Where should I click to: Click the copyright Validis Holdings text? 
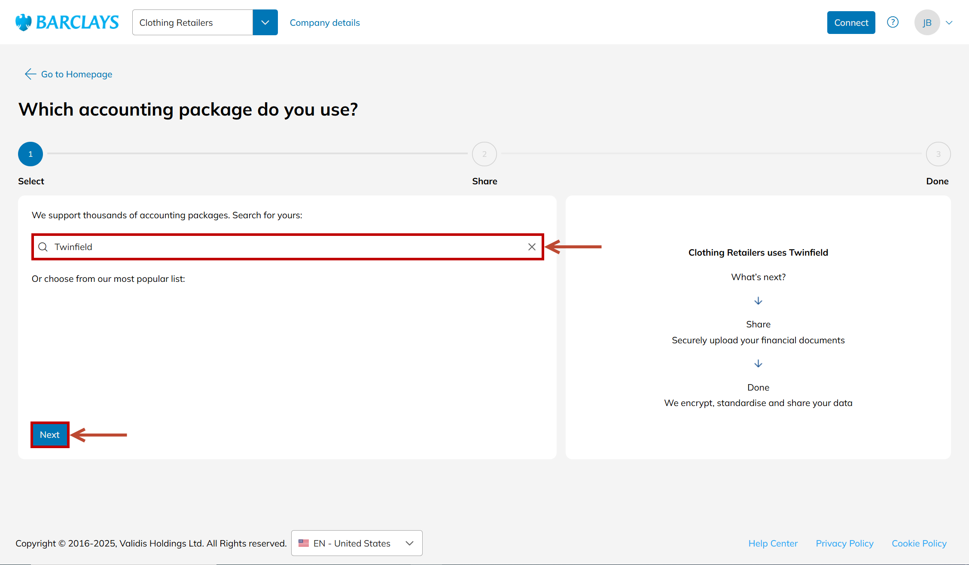pyautogui.click(x=151, y=544)
